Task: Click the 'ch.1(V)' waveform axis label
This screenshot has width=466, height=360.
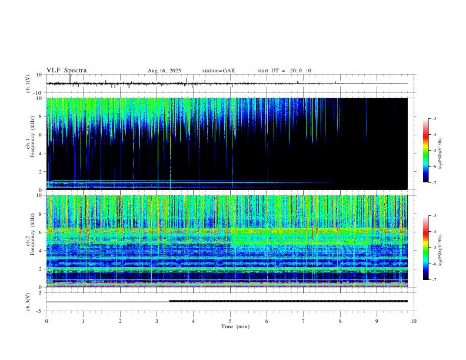Action: click(28, 84)
